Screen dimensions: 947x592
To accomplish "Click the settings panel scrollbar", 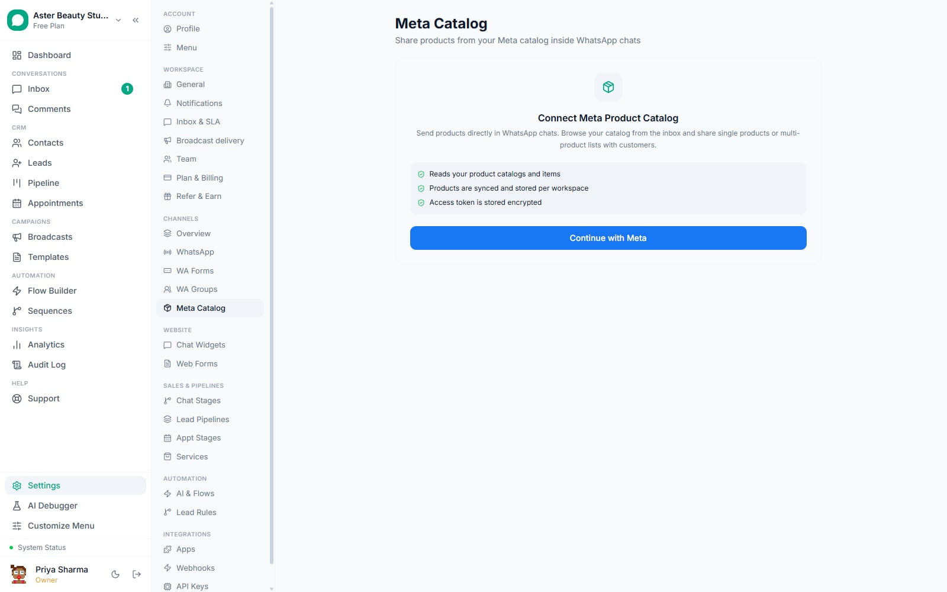I will click(x=272, y=285).
